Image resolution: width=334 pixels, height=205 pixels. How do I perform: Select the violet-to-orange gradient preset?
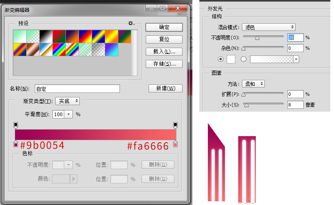[x=72, y=36]
